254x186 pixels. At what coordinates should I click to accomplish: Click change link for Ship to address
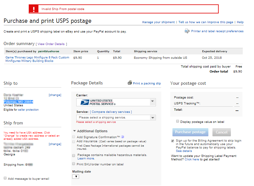pyautogui.click(x=55, y=95)
